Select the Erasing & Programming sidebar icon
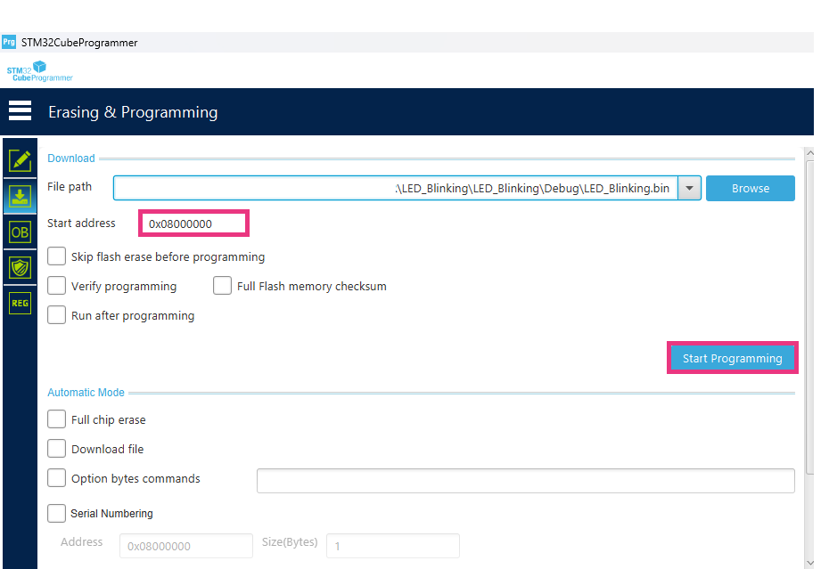The image size is (829, 569). click(x=19, y=197)
